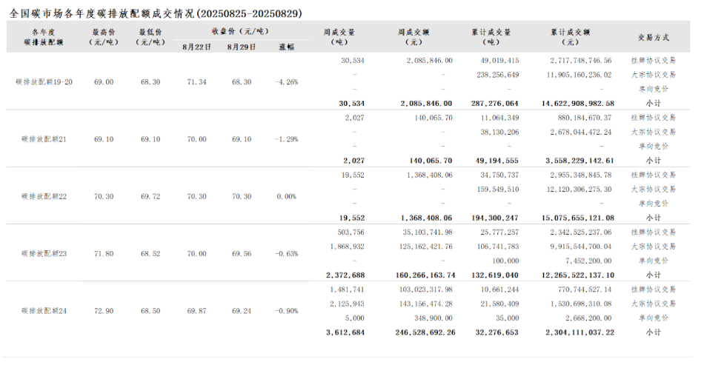Viewport: 707px width, 365px height.
Task: Click the 交易方式 column header
Action: (x=653, y=37)
